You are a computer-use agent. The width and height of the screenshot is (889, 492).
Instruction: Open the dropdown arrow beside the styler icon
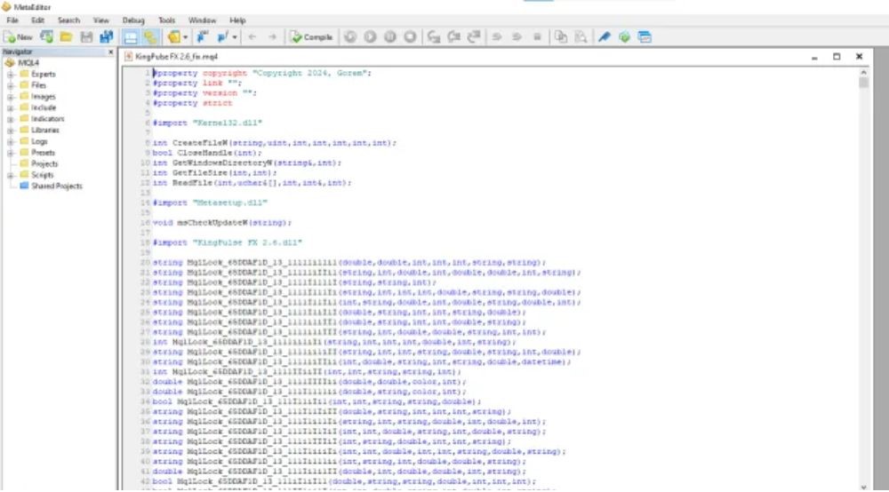(186, 36)
